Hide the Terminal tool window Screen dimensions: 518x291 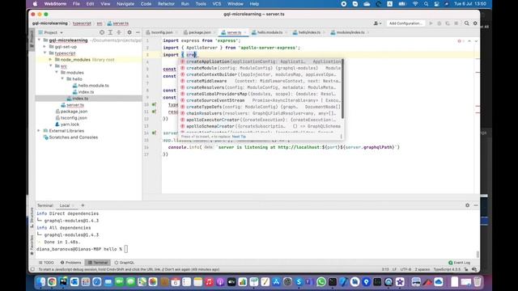click(x=476, y=205)
